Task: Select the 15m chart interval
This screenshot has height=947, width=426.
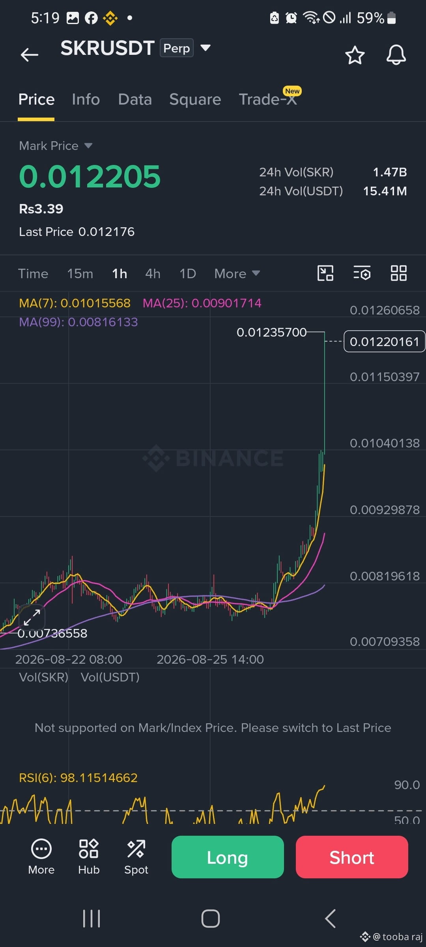Action: click(80, 273)
